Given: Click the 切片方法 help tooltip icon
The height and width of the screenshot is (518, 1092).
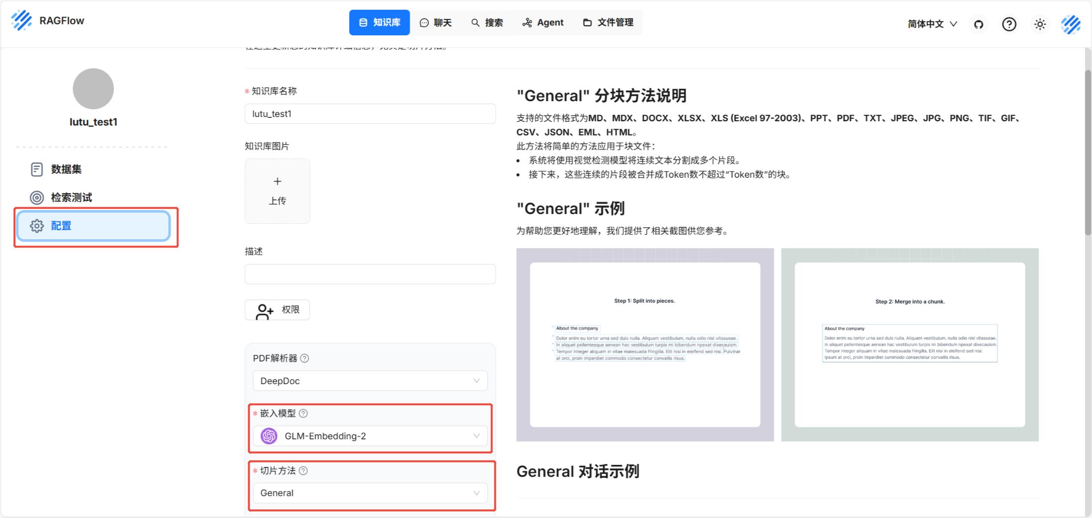Looking at the screenshot, I should (304, 471).
